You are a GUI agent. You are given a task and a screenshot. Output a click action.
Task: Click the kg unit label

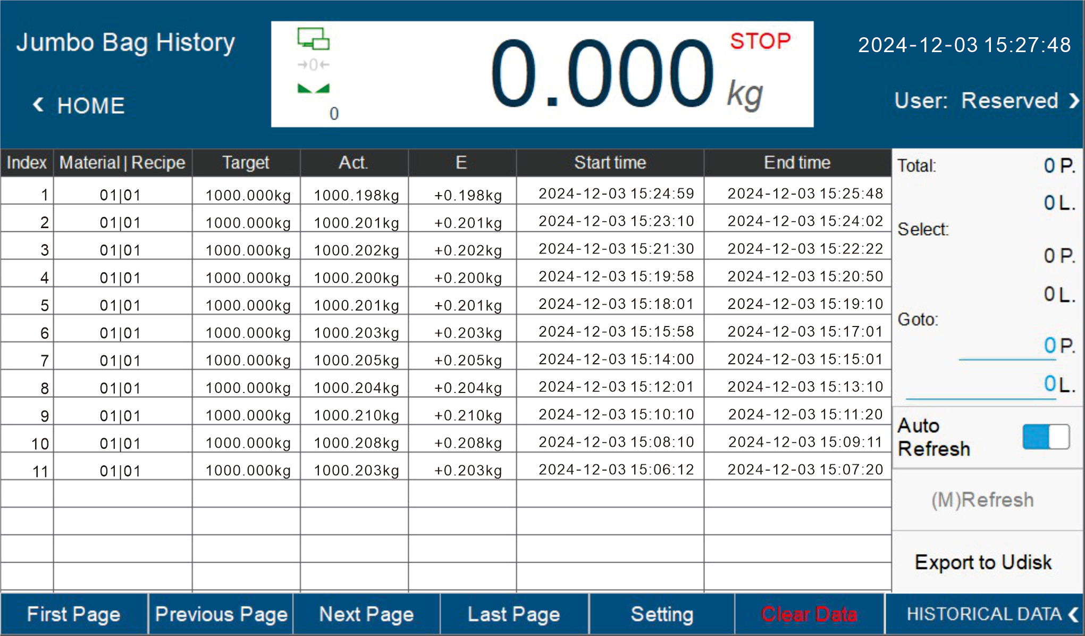pyautogui.click(x=745, y=95)
